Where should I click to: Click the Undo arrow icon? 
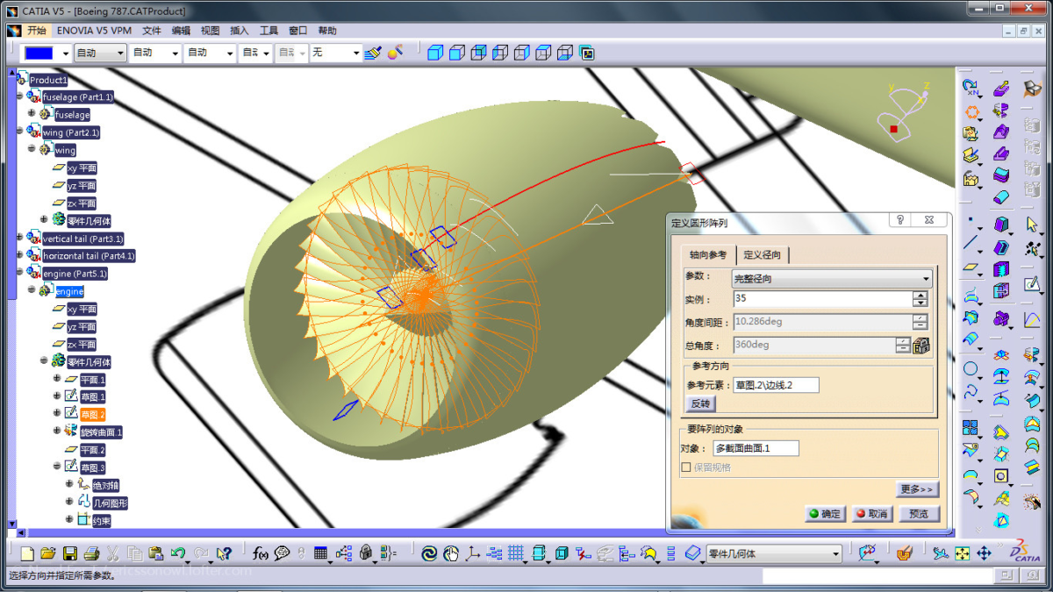178,553
